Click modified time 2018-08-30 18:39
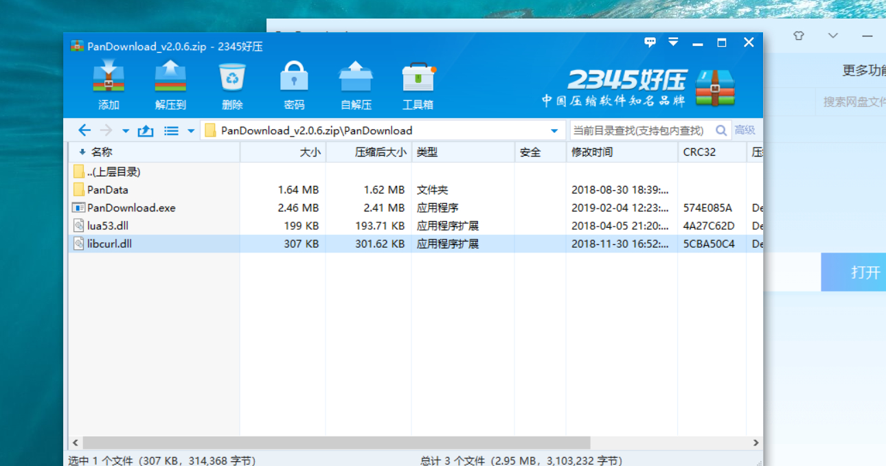 click(x=620, y=190)
